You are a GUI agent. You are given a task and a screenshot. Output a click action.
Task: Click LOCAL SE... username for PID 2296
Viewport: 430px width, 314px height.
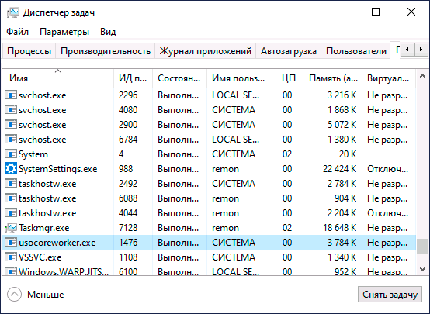[235, 95]
